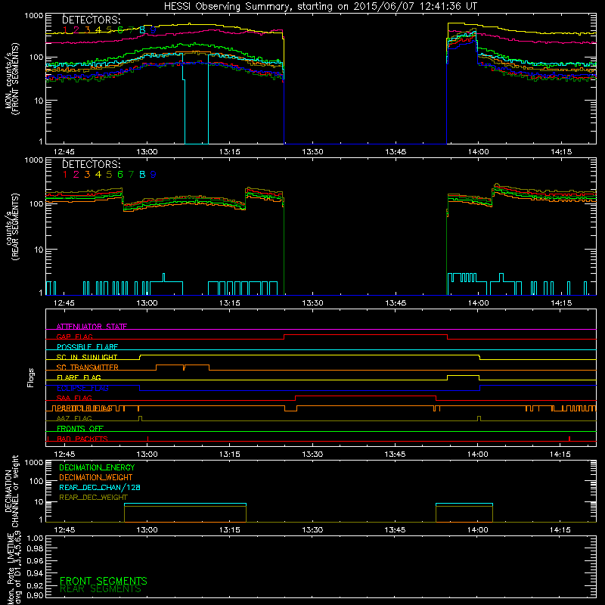The height and width of the screenshot is (605, 605).
Task: Click the FRONT SEGMENTS livetime legend text
Action: [104, 581]
